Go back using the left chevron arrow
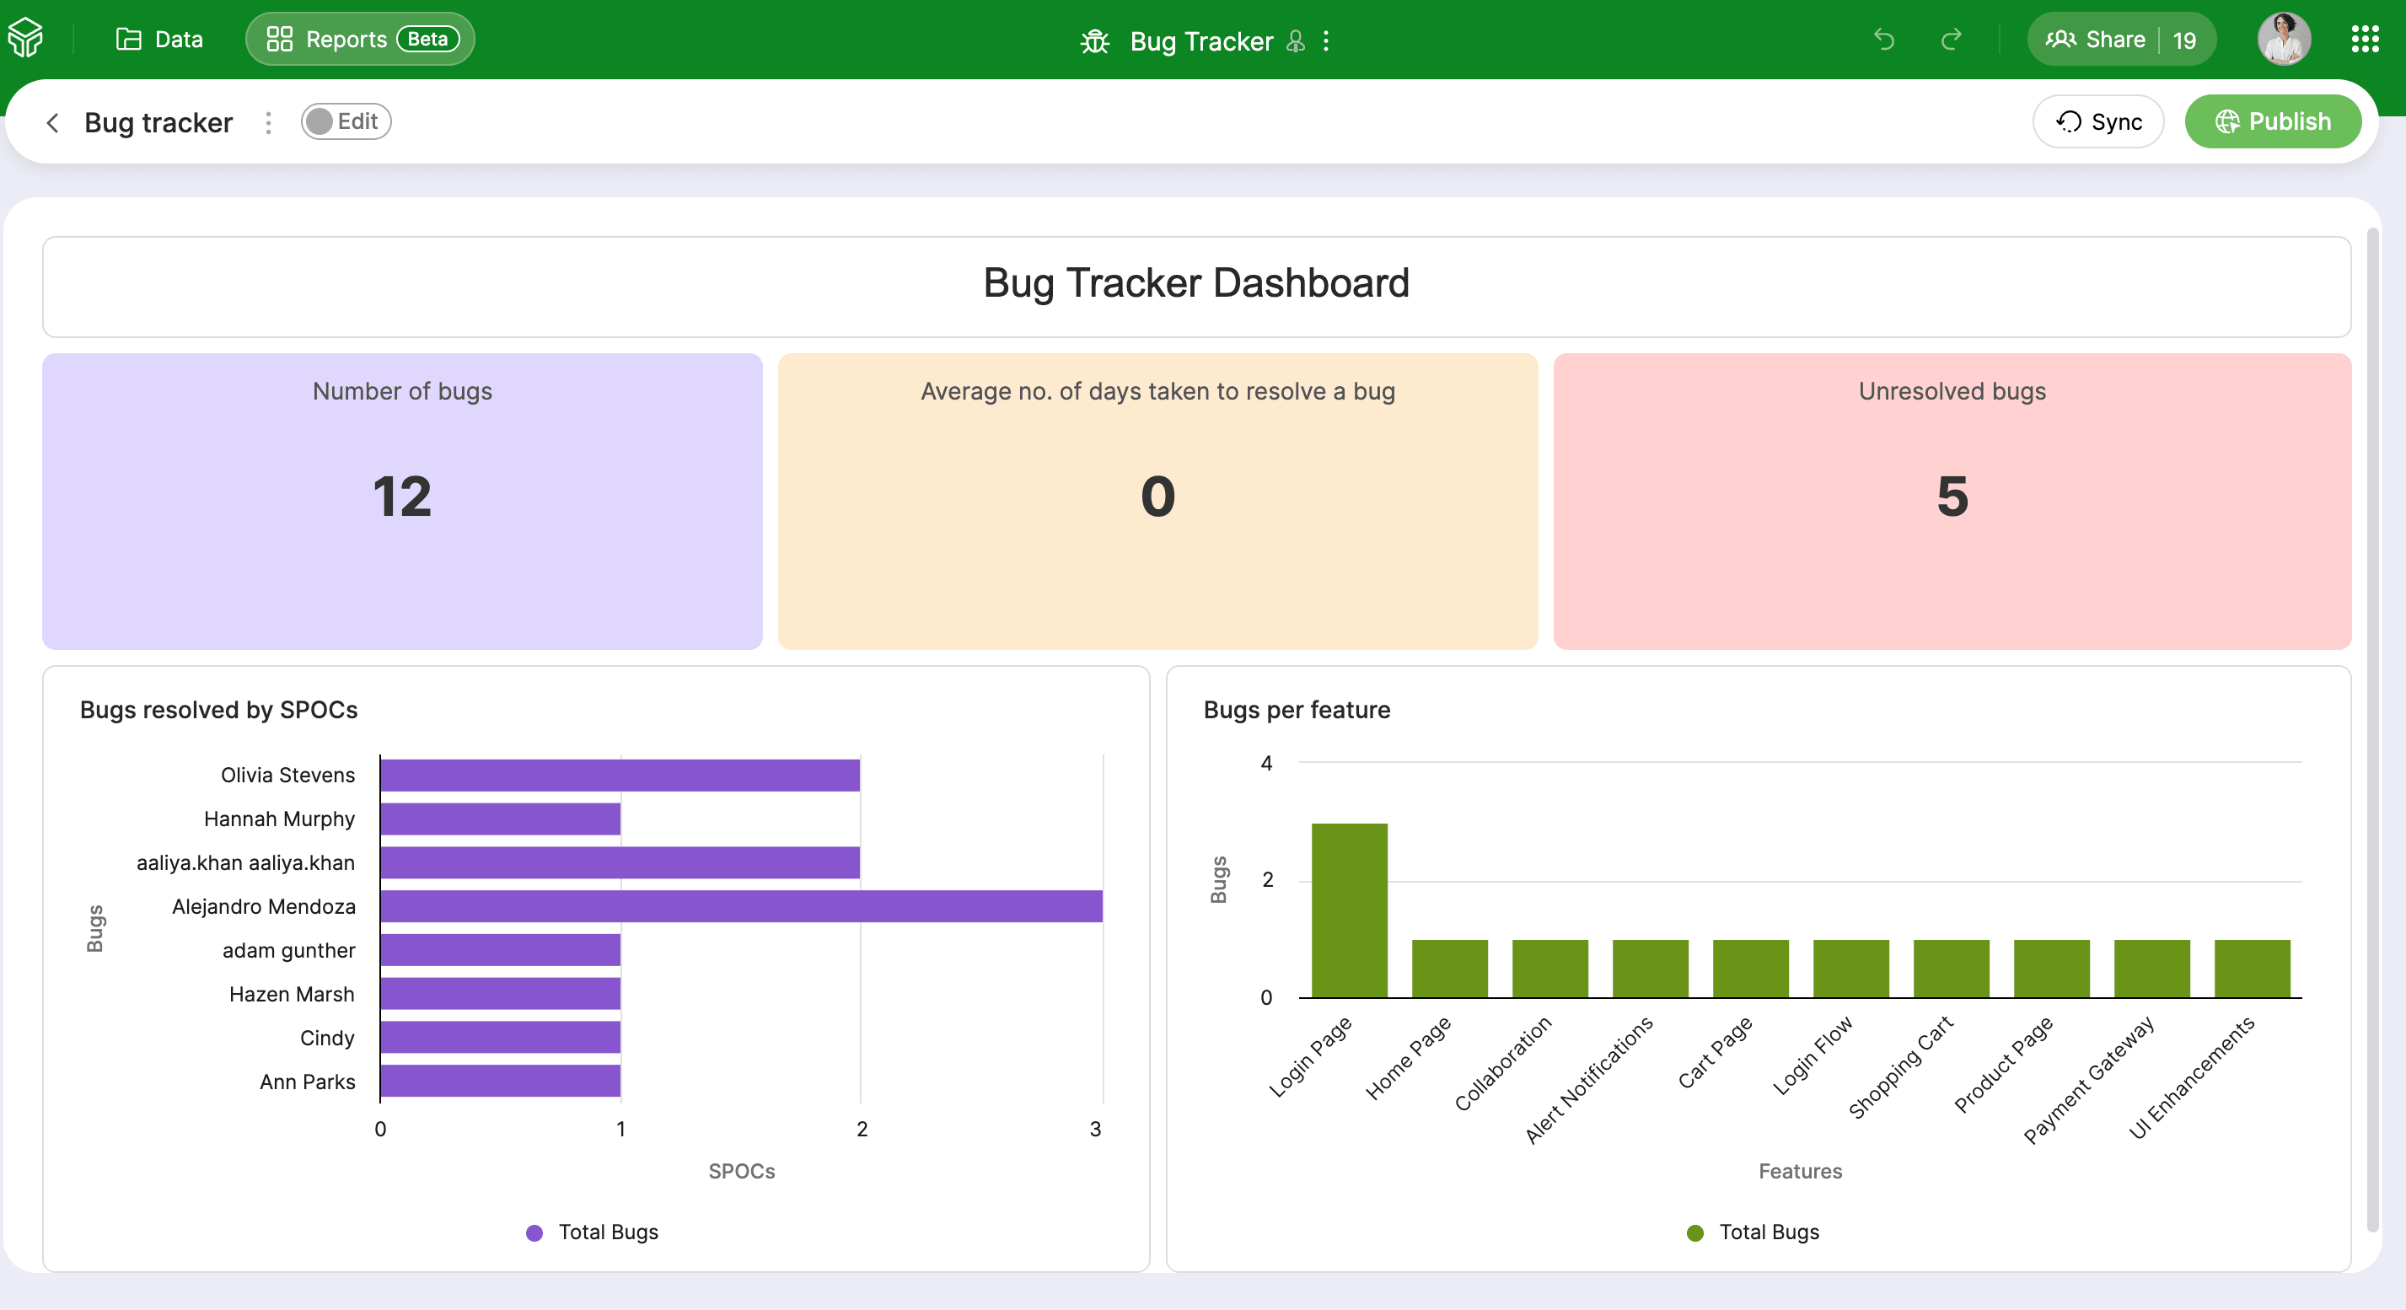The width and height of the screenshot is (2406, 1310). [53, 122]
